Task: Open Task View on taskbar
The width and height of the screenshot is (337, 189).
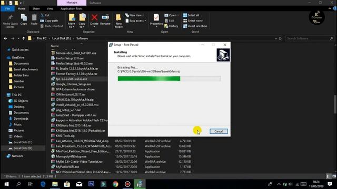Action: point(31,184)
